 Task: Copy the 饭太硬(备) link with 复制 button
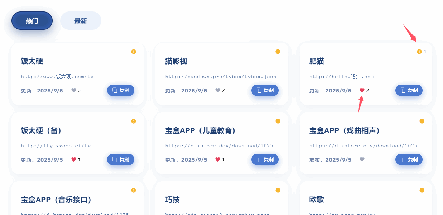121,159
